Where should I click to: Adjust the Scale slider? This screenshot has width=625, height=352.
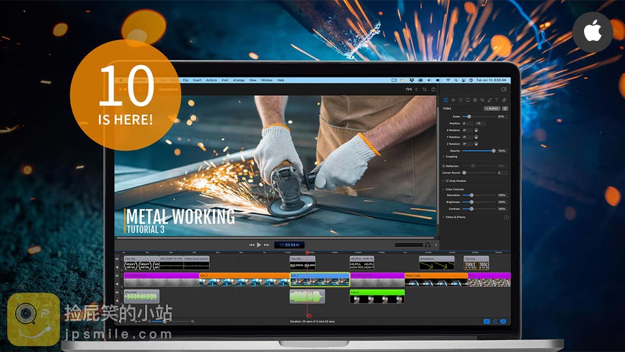click(479, 117)
